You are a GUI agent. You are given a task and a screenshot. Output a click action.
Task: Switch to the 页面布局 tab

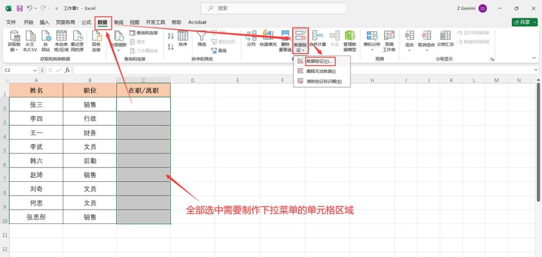click(x=65, y=22)
